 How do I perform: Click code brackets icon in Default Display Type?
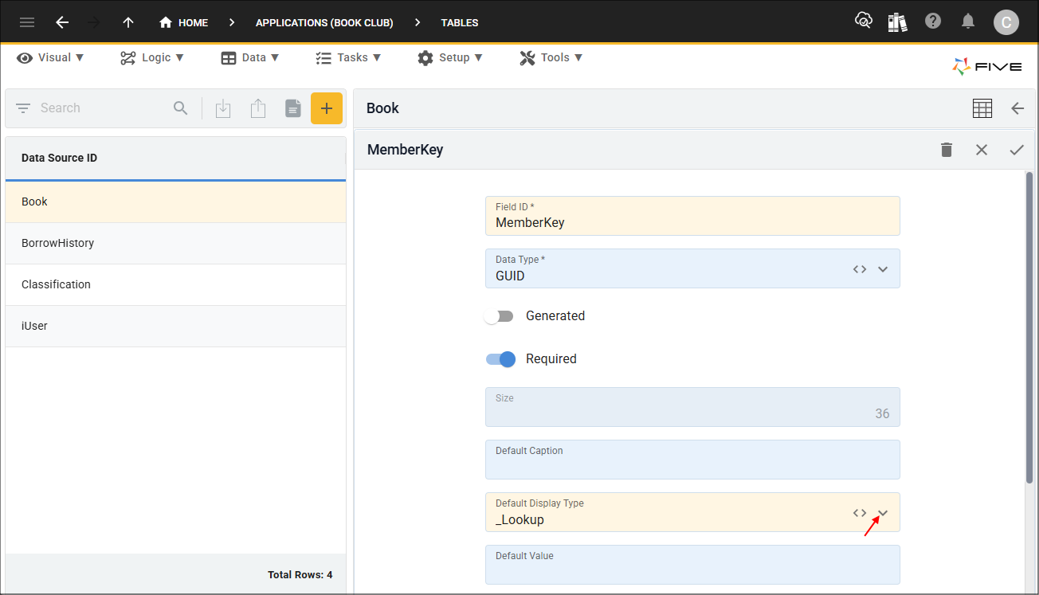(860, 513)
